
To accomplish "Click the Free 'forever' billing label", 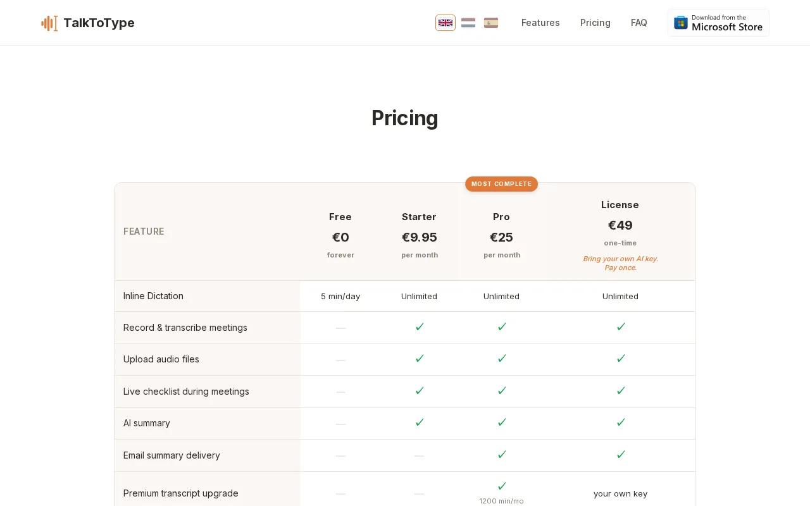I will pos(340,255).
